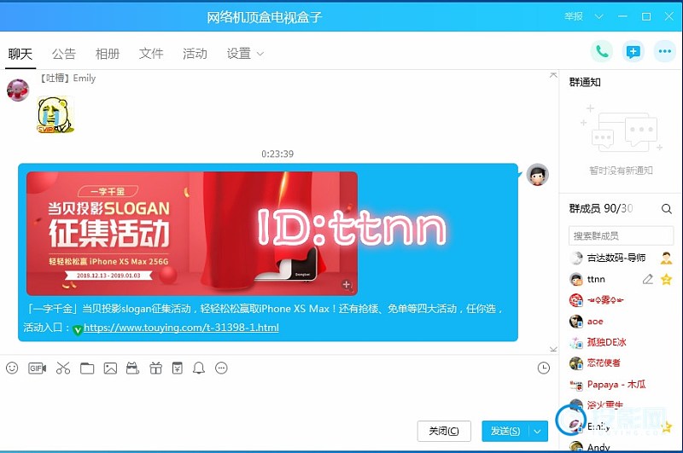
Task: Open the emoji picker
Action: coord(12,369)
